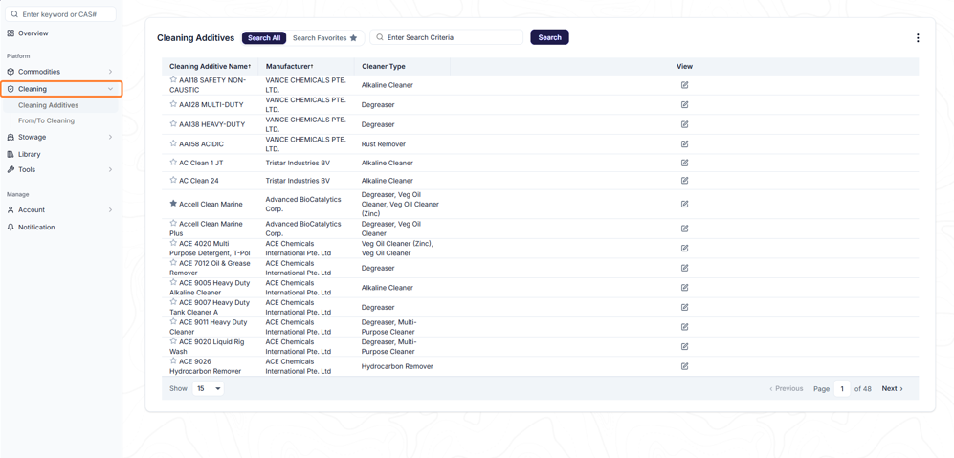Click the Tools wrench icon
This screenshot has width=954, height=458.
[11, 169]
